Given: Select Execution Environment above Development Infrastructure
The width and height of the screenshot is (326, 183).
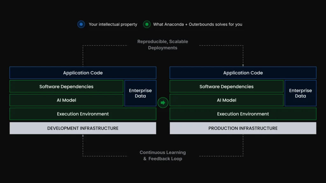Looking at the screenshot, I should point(83,114).
